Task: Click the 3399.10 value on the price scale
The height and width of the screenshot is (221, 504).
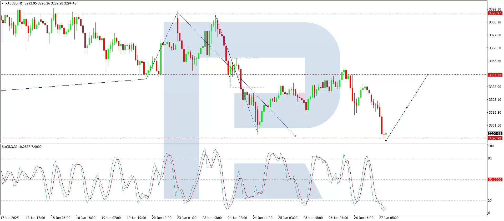Action: [x=495, y=9]
